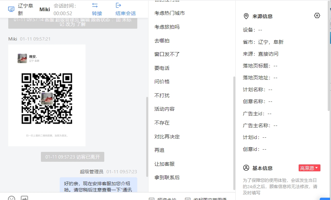
Task: Open the emoji picker icon
Action: click(12, 198)
